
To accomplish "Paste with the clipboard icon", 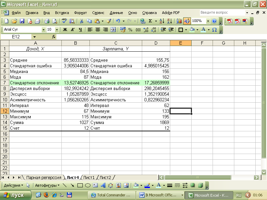I will 97,21.
